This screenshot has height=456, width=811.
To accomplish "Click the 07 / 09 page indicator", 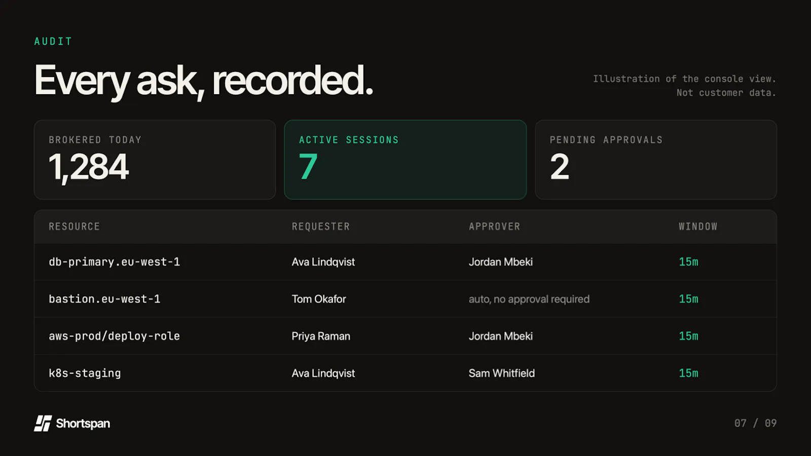I will click(x=755, y=423).
